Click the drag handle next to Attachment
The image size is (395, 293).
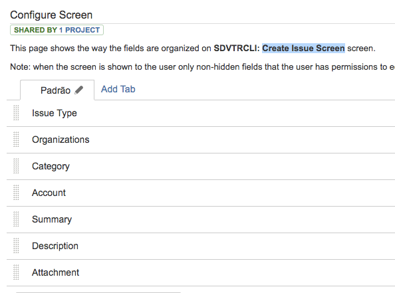click(x=16, y=272)
